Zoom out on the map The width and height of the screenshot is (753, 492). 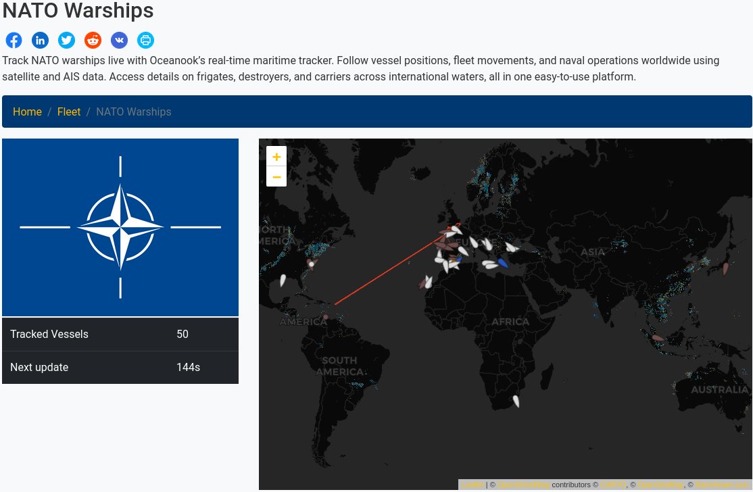coord(276,176)
